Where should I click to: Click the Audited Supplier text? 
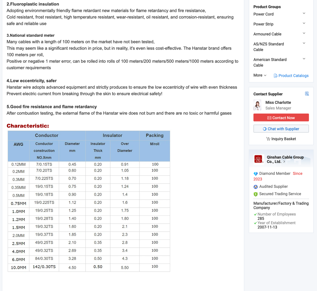click(273, 186)
